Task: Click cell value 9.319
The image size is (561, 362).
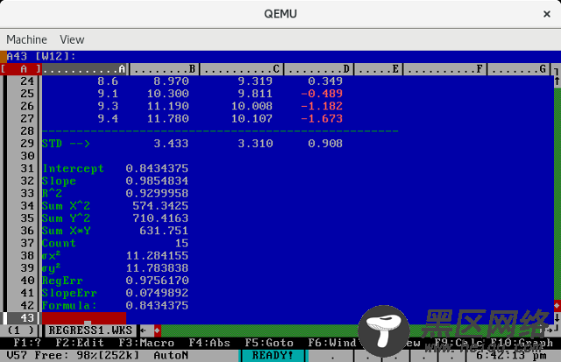Action: (x=255, y=82)
